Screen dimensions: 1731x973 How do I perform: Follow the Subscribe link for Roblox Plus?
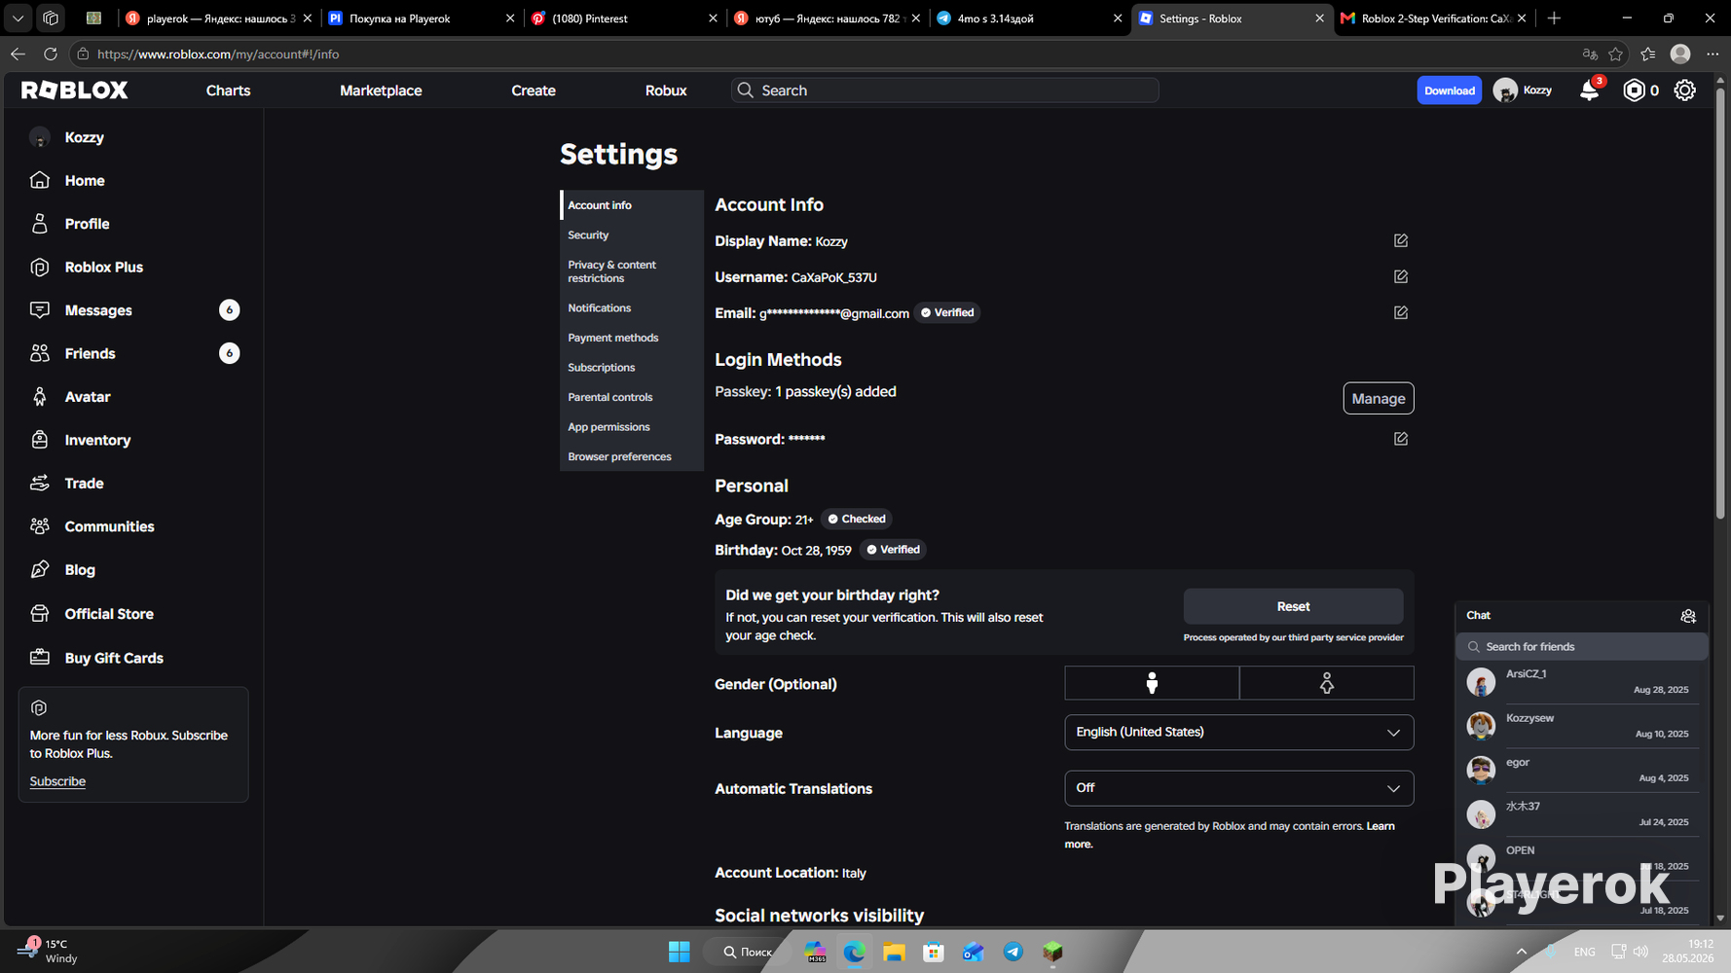(57, 781)
